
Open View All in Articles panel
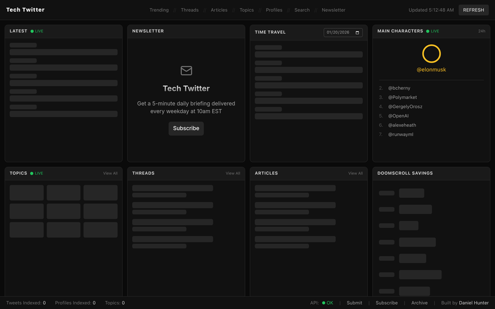[x=355, y=173]
